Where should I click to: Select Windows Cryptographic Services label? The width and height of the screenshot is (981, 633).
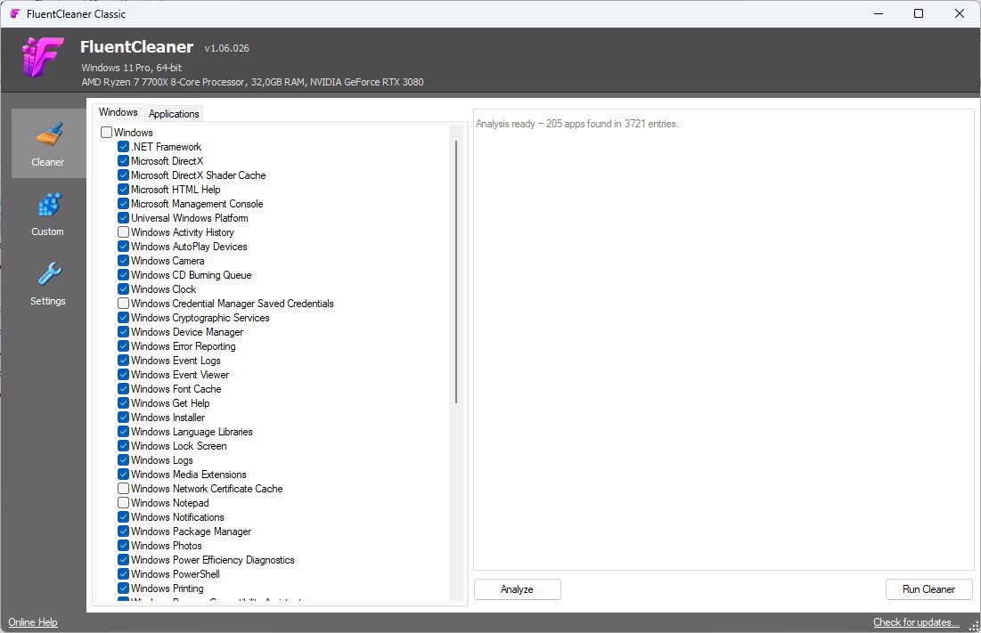200,318
